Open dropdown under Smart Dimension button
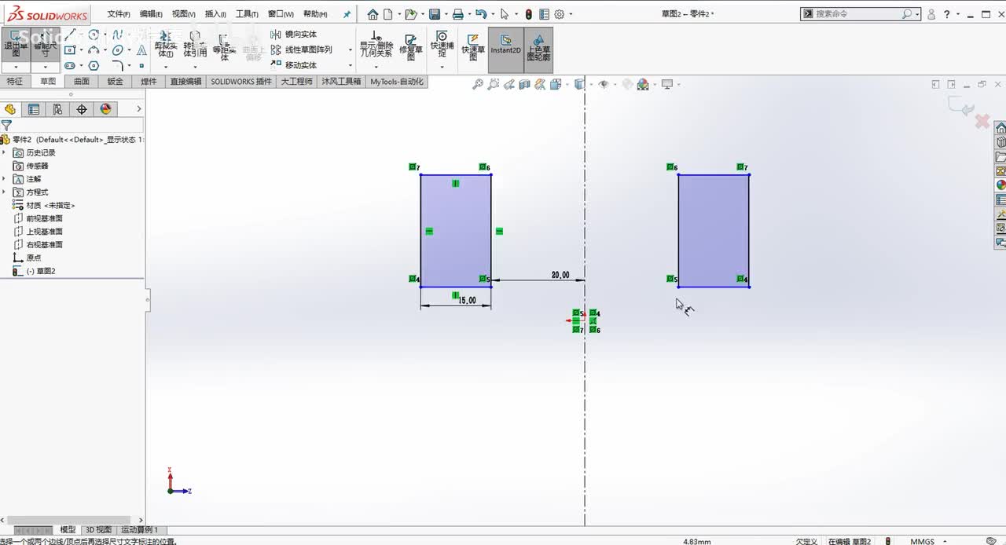 pyautogui.click(x=45, y=67)
